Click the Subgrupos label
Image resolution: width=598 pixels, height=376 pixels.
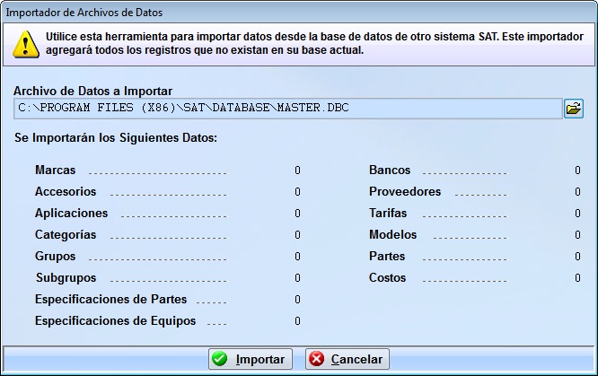tap(66, 277)
